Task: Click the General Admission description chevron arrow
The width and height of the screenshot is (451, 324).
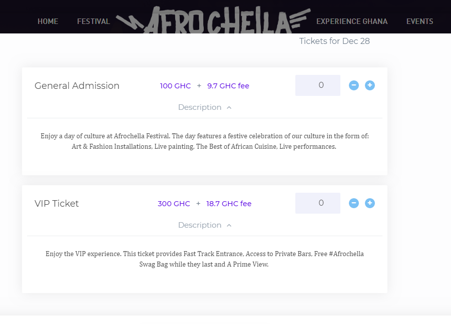Action: tap(229, 107)
